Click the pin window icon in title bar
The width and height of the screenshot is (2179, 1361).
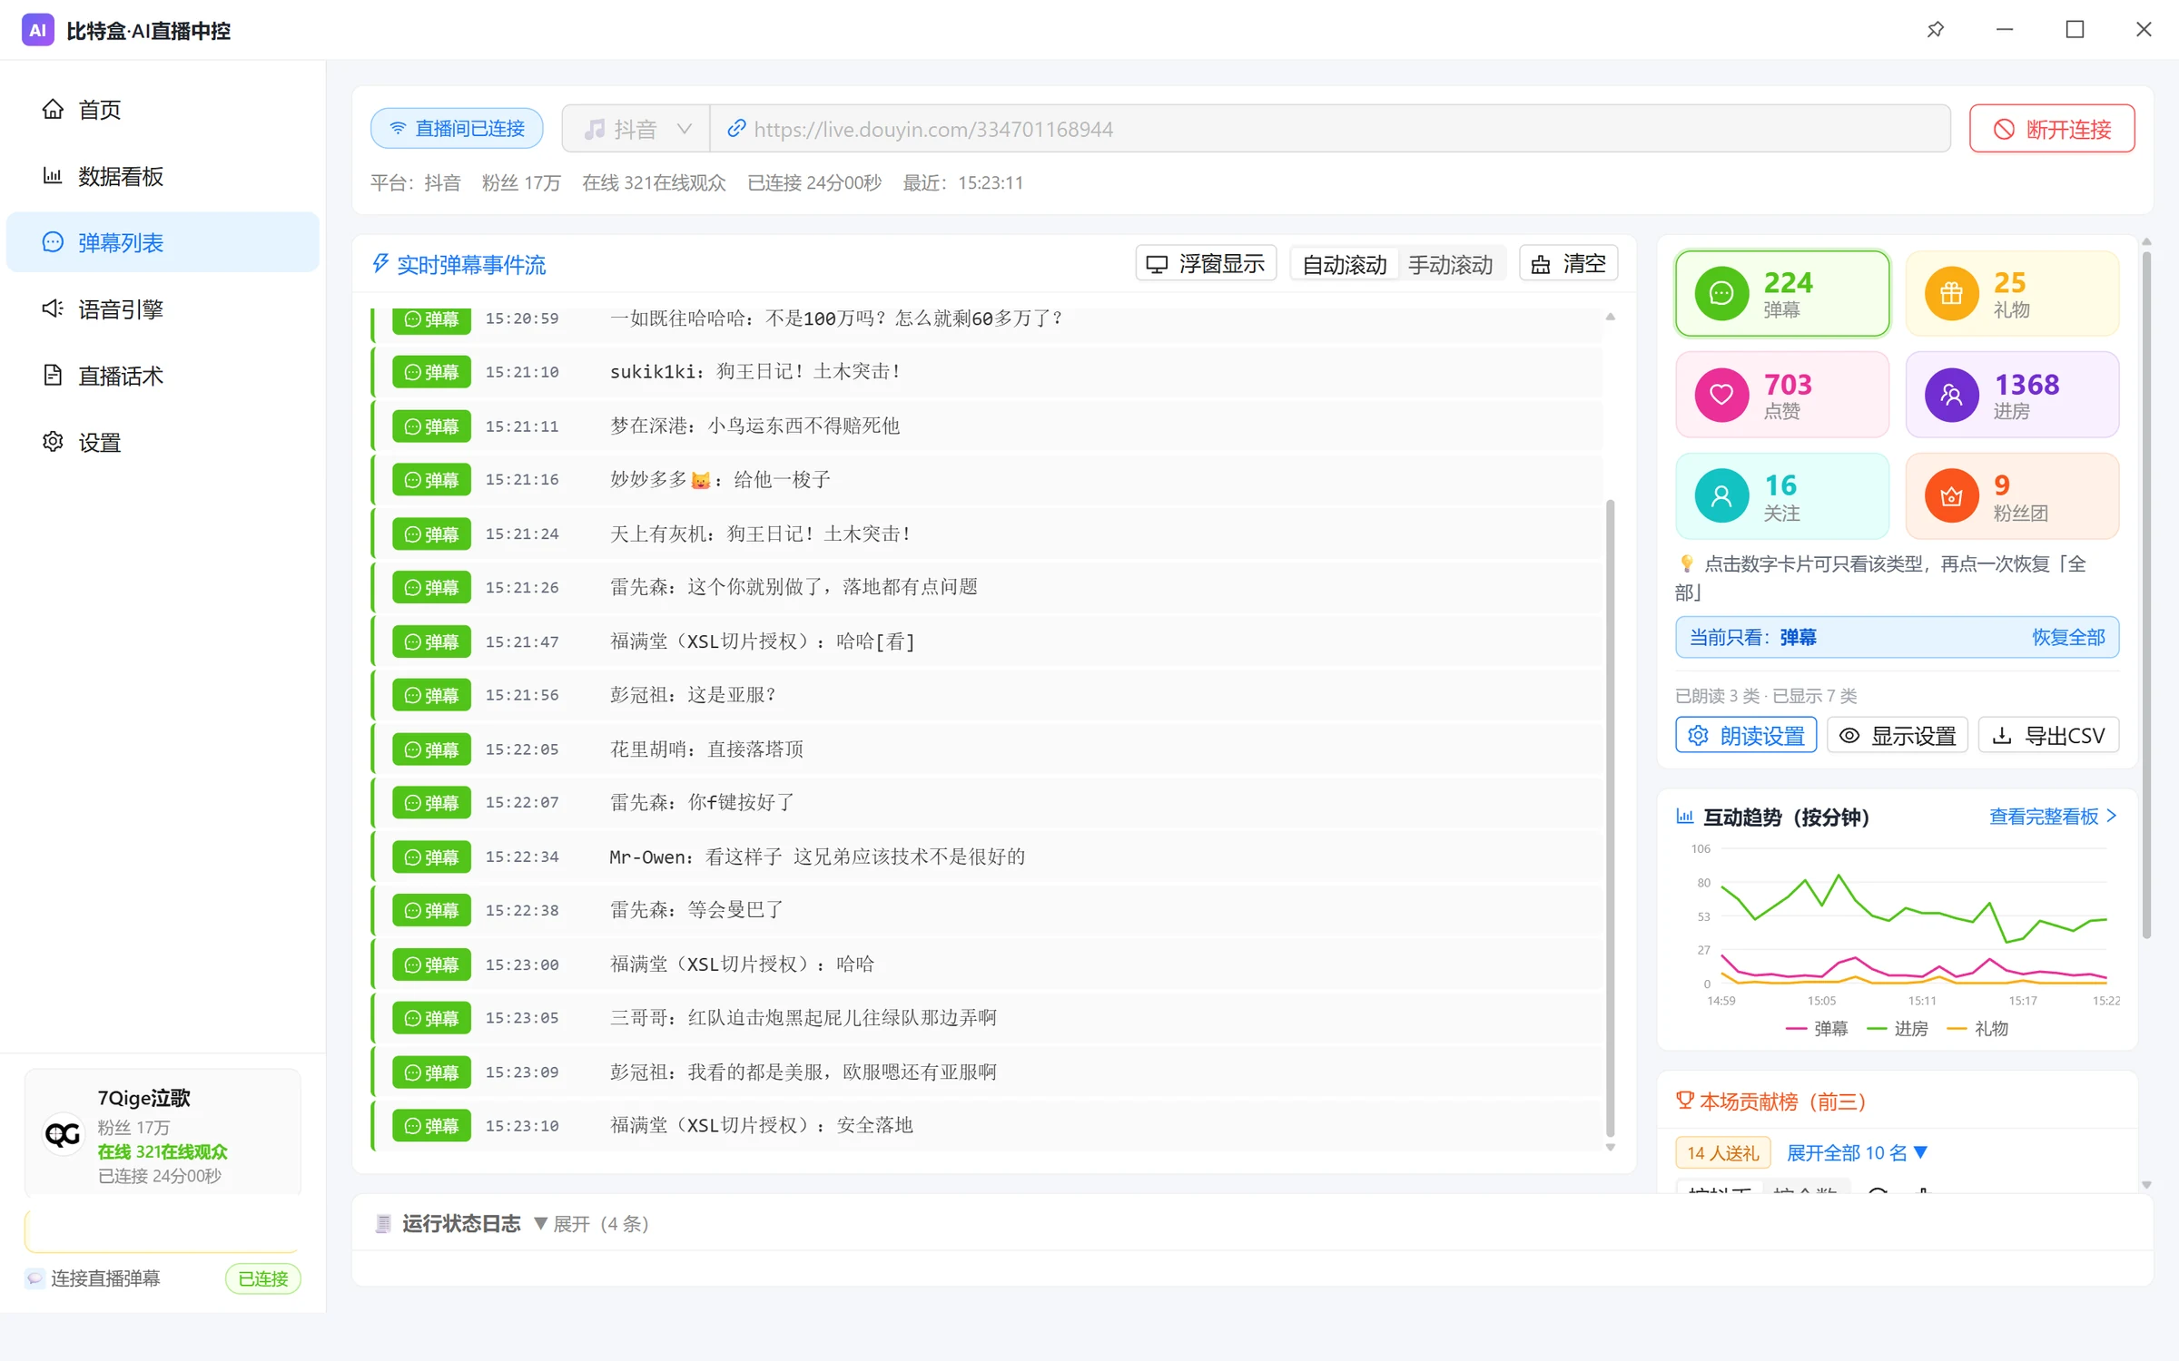(x=1935, y=30)
